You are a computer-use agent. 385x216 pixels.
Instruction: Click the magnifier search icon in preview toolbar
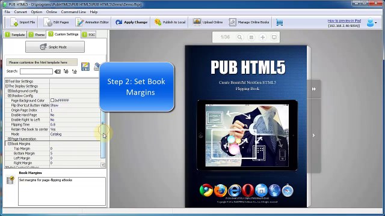pos(239,37)
